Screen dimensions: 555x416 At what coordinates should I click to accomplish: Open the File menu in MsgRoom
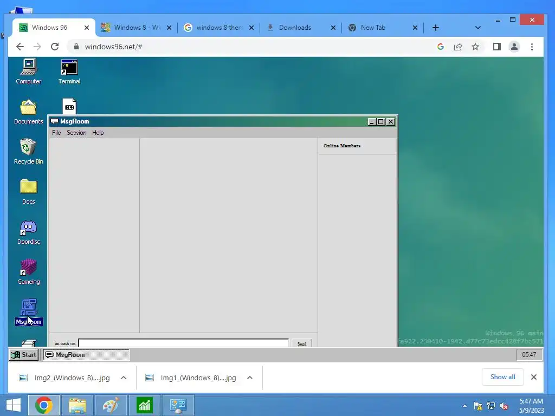pos(56,133)
